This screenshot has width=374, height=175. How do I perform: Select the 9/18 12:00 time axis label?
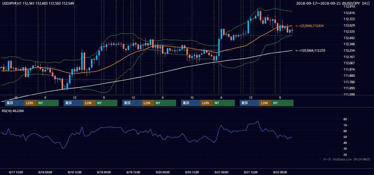[x=74, y=172]
